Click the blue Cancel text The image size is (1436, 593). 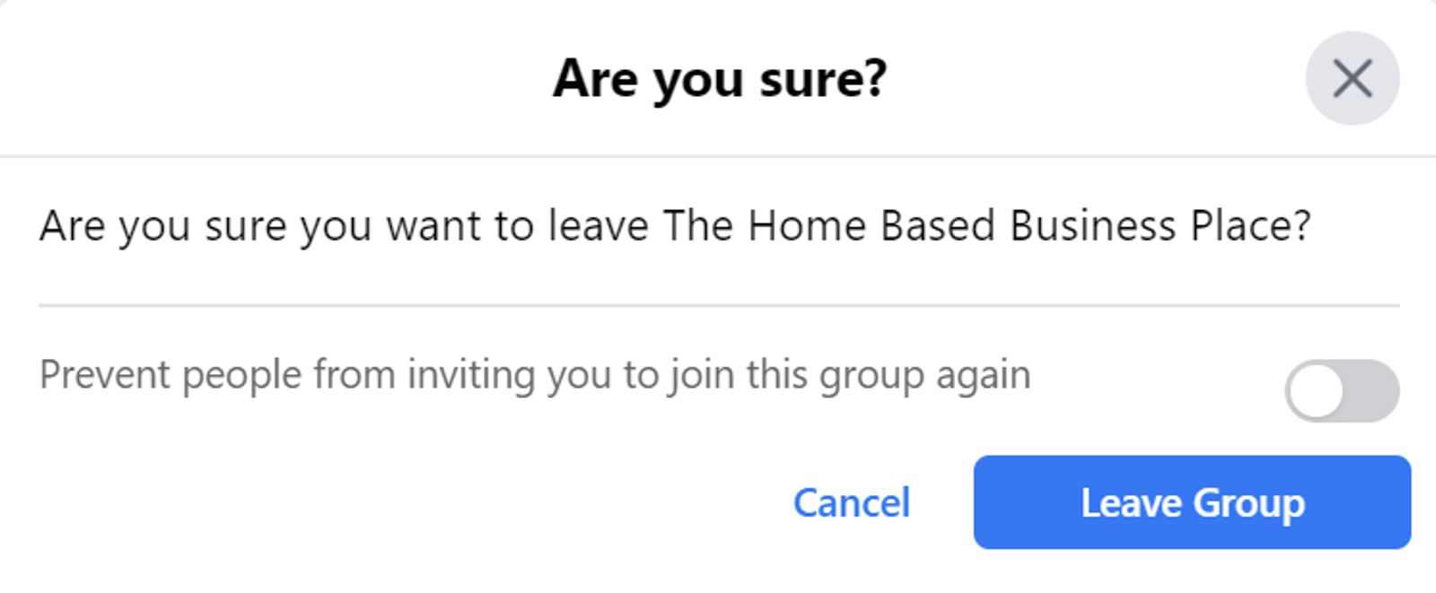tap(852, 502)
